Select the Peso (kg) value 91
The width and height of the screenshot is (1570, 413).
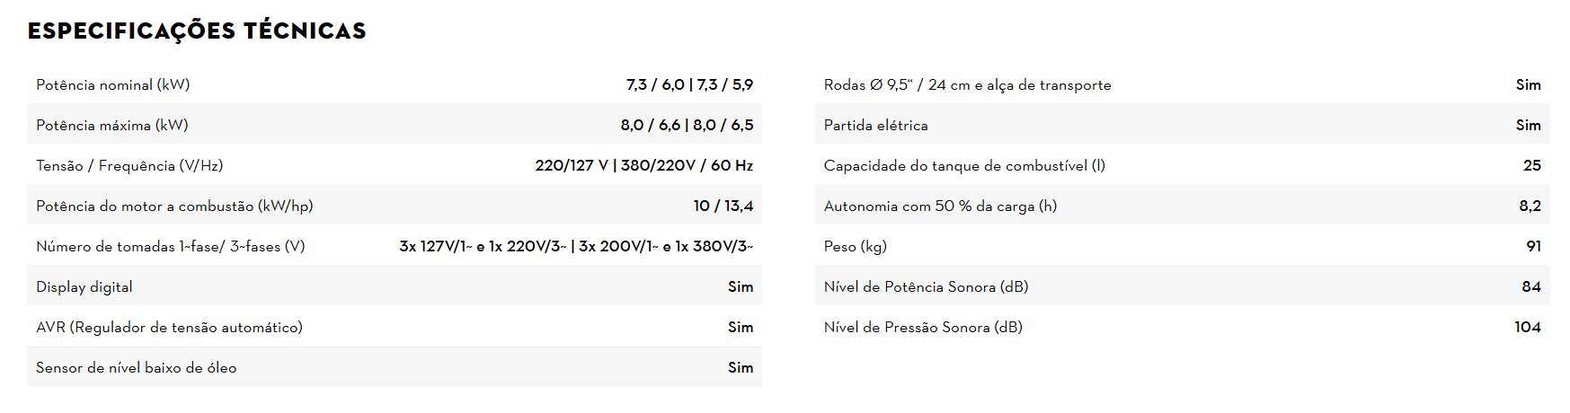pos(1533,247)
